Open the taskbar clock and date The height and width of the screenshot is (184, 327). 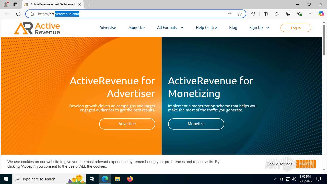[306, 179]
